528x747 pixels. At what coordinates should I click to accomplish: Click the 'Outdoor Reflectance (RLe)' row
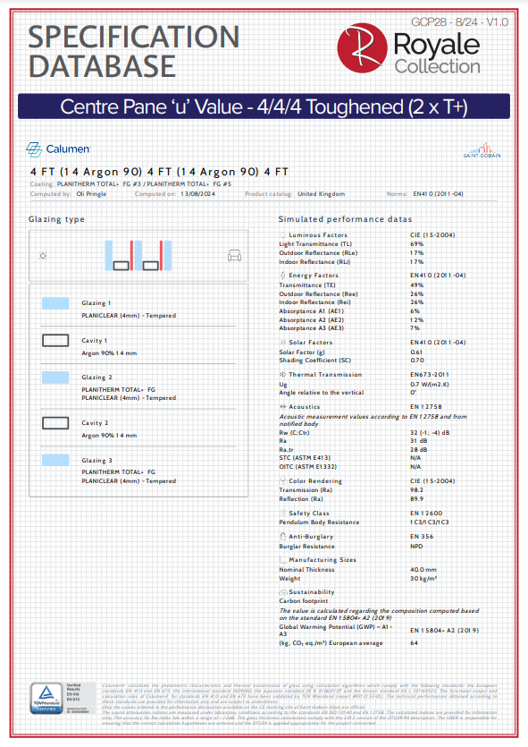point(351,253)
